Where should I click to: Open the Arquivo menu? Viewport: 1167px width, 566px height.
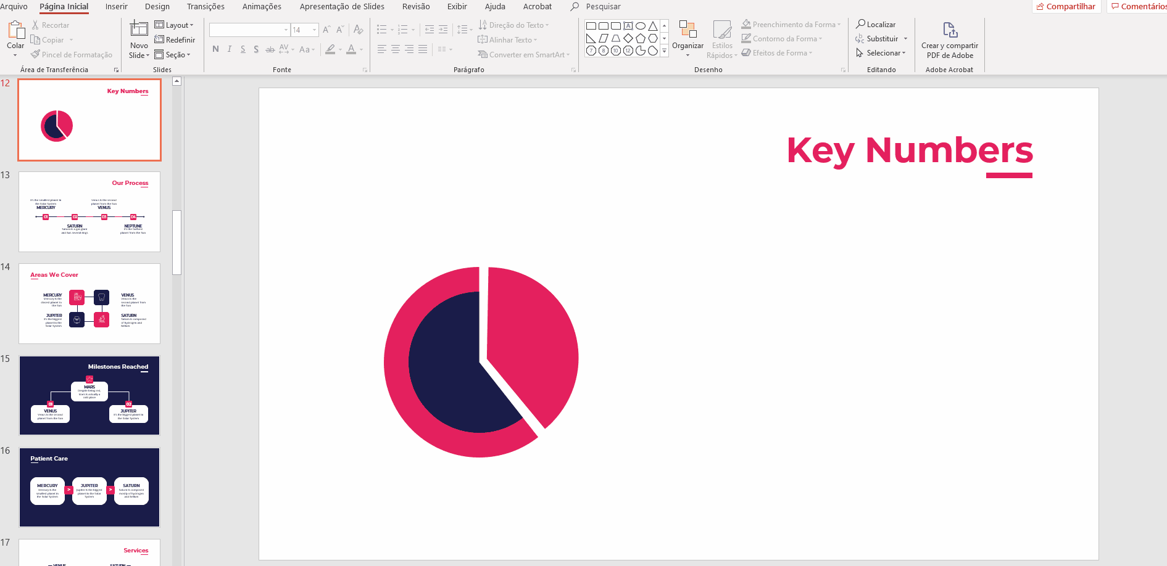[x=14, y=7]
